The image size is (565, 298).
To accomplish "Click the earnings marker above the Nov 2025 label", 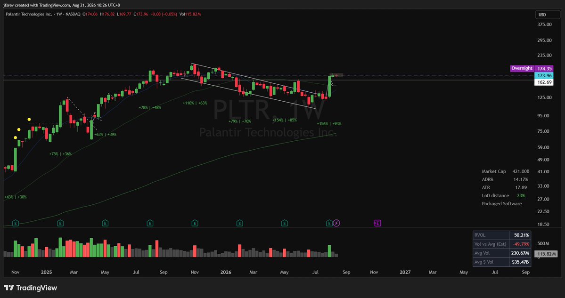I will [x=195, y=223].
